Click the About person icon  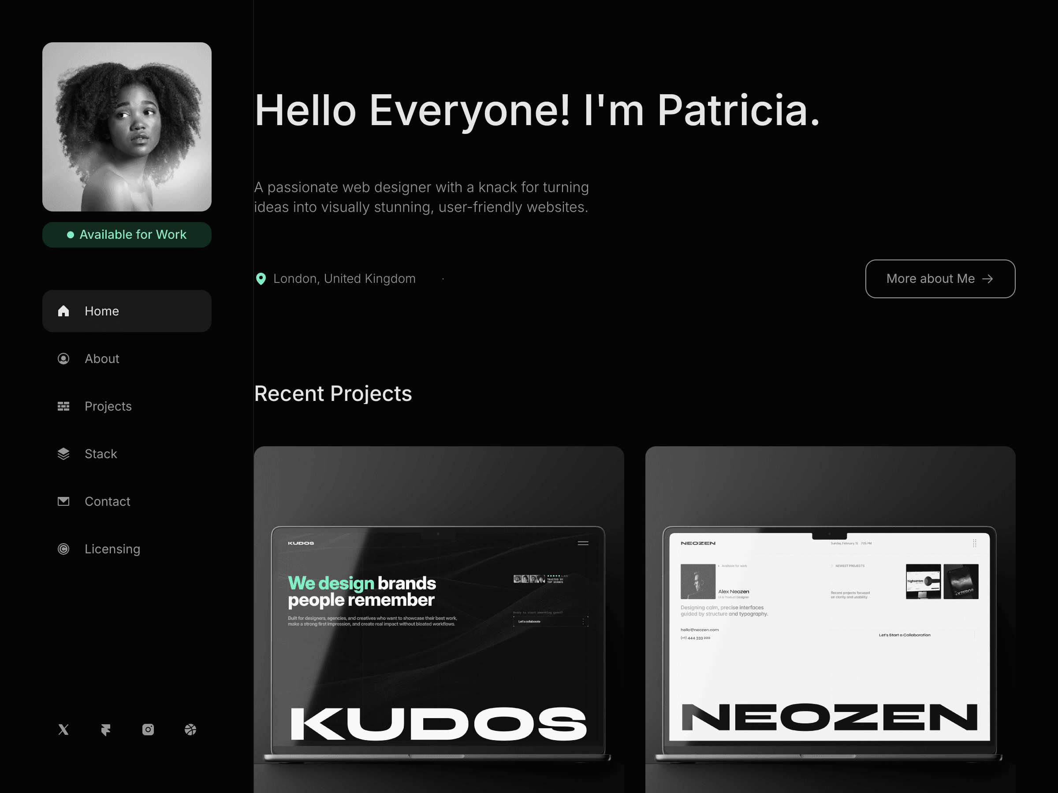pyautogui.click(x=63, y=359)
